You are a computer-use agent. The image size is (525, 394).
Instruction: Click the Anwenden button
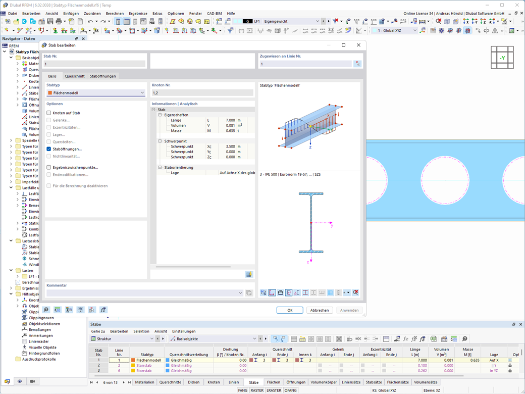pyautogui.click(x=349, y=310)
